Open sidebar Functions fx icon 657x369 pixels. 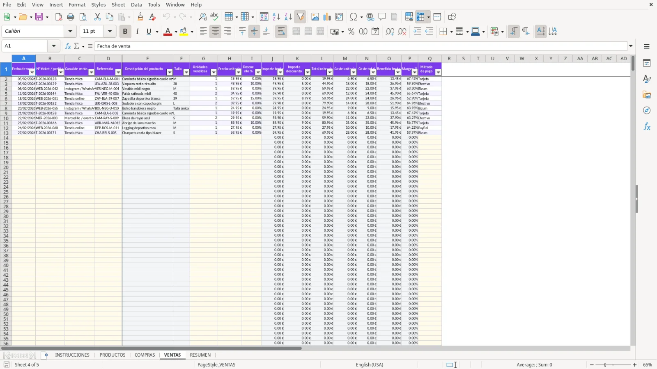point(647,127)
